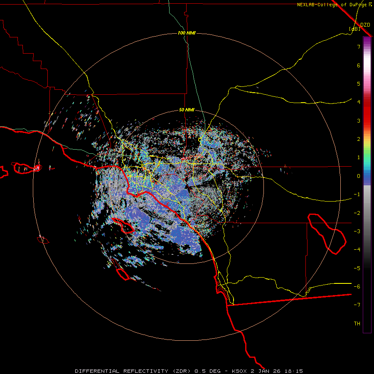Viewport: 374px width, 374px height.
Task: Click the legend value "5" label
Action: coord(359,84)
